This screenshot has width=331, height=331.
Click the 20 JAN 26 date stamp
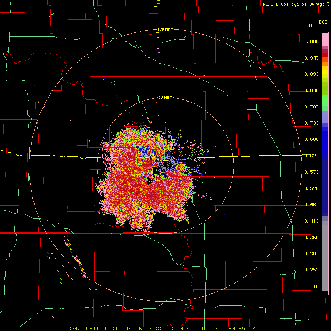(x=230, y=328)
